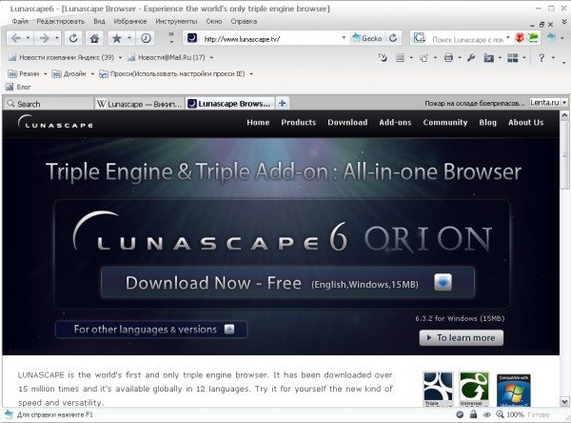Click the zoom magnifier in status bar
The image size is (571, 423).
pyautogui.click(x=500, y=414)
